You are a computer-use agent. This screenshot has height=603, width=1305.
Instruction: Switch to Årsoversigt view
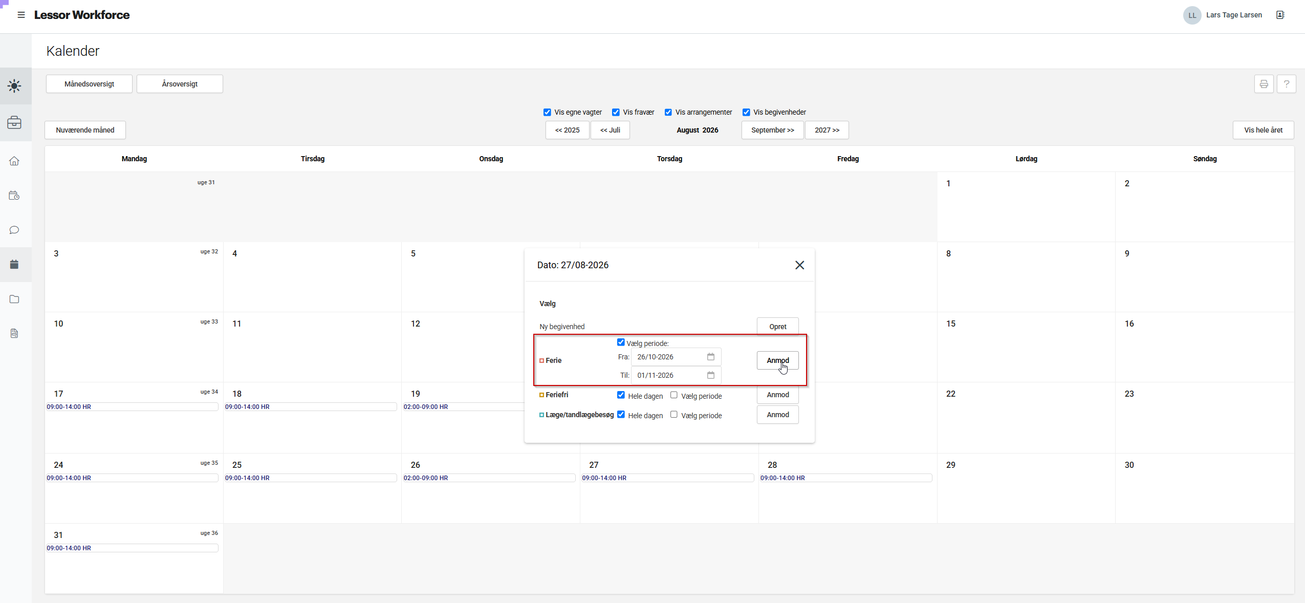point(180,84)
